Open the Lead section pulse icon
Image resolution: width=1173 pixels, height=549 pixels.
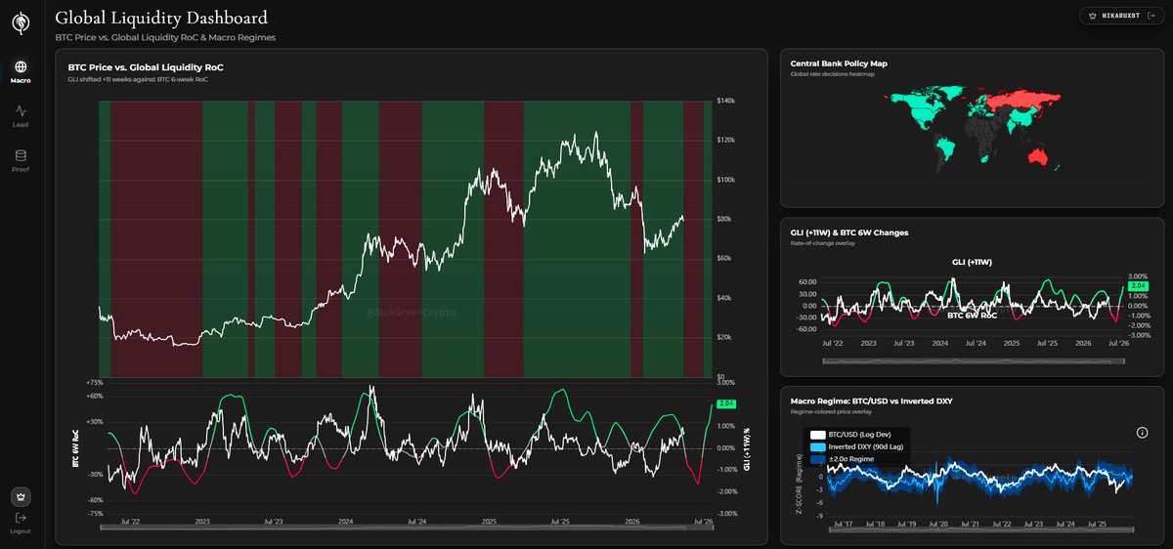(21, 110)
